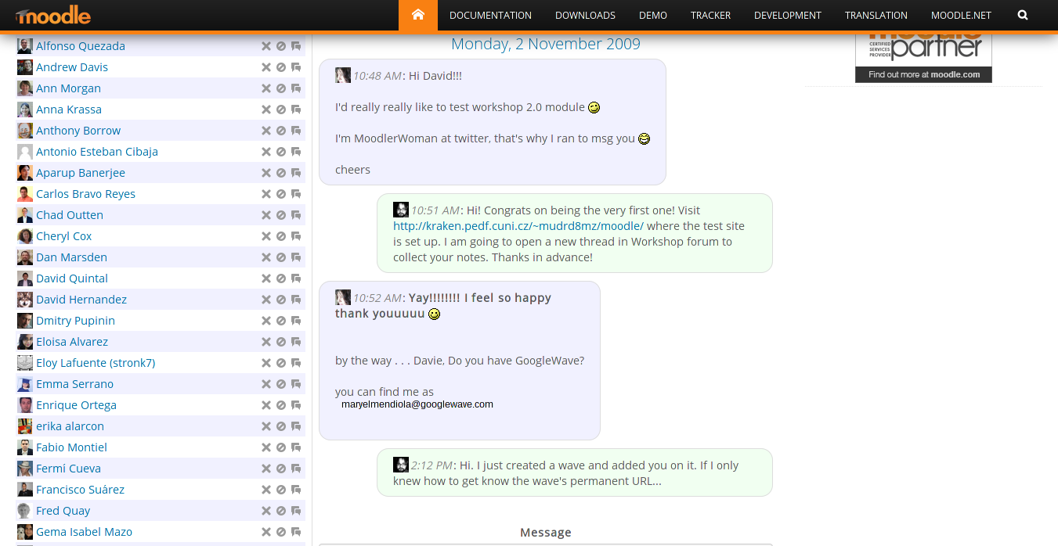Block contact Dmitry Pupinin
This screenshot has height=546, width=1058.
tap(281, 321)
